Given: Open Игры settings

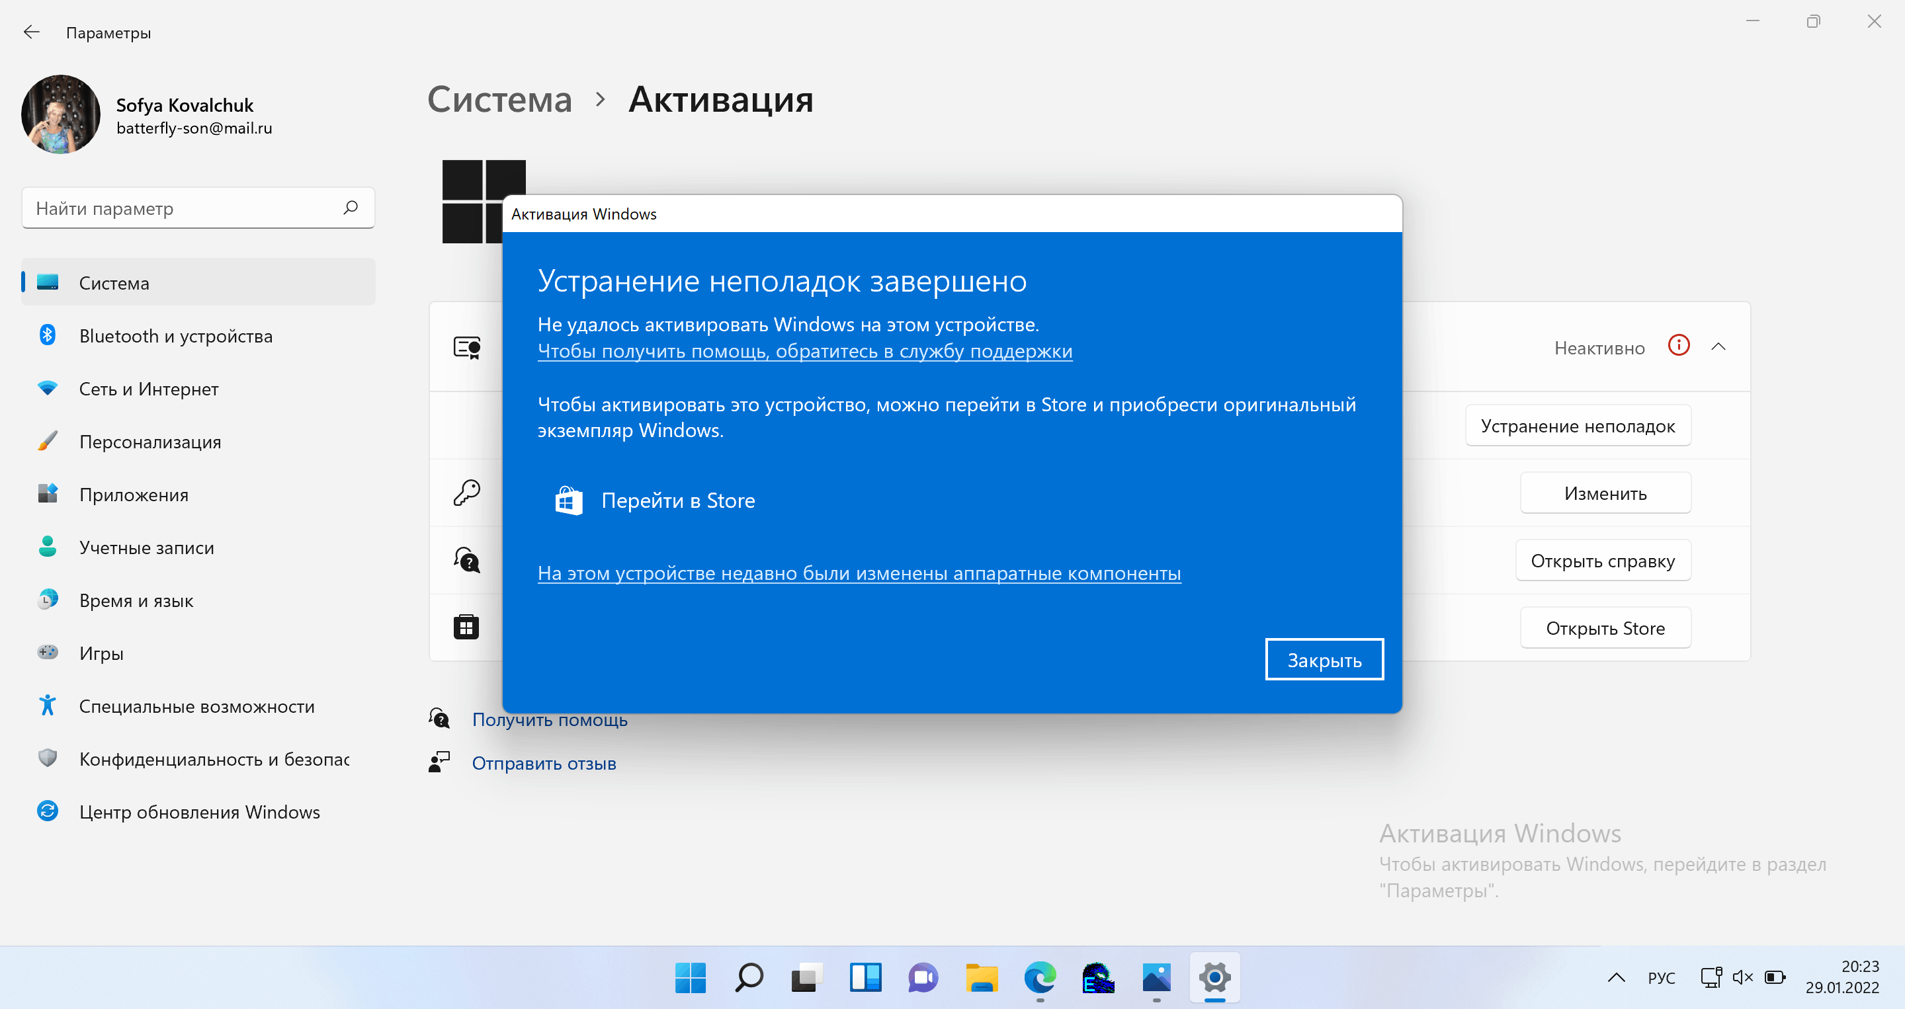Looking at the screenshot, I should 198,653.
